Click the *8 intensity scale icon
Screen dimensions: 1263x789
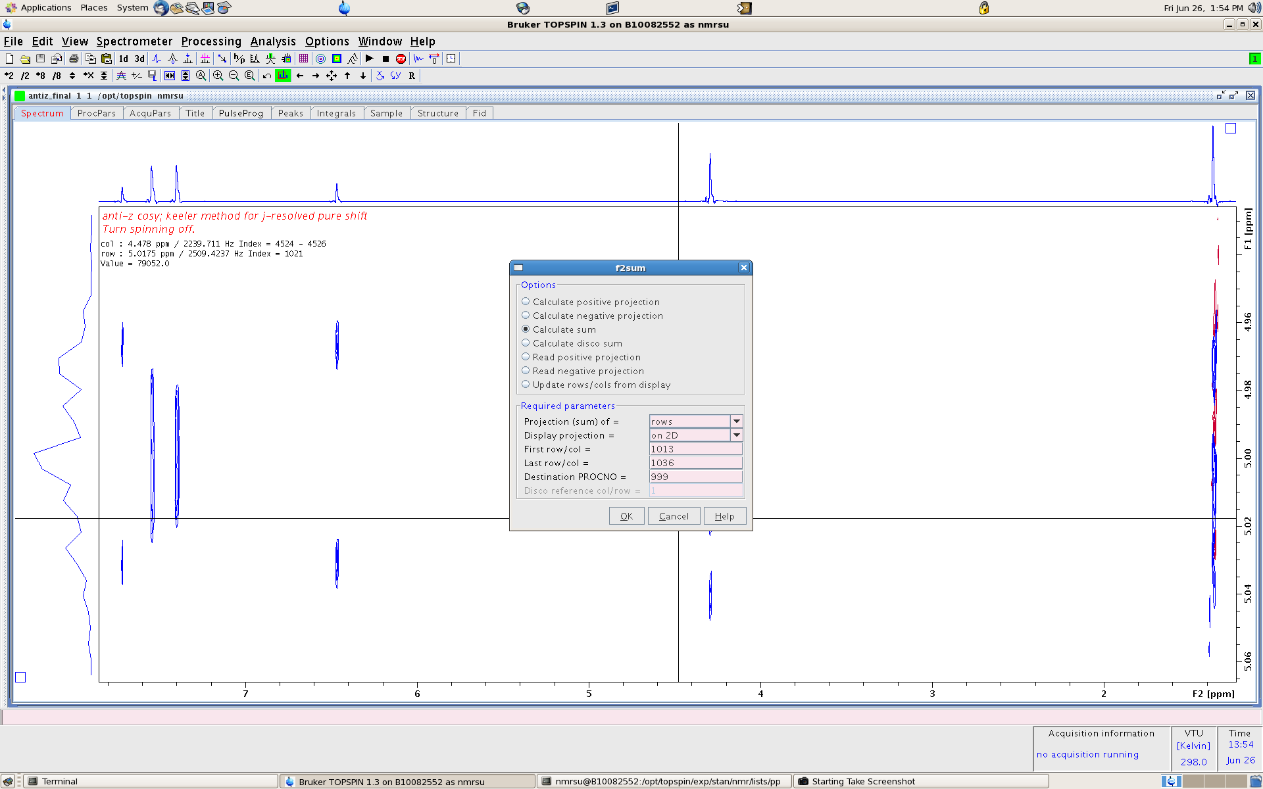click(x=41, y=76)
